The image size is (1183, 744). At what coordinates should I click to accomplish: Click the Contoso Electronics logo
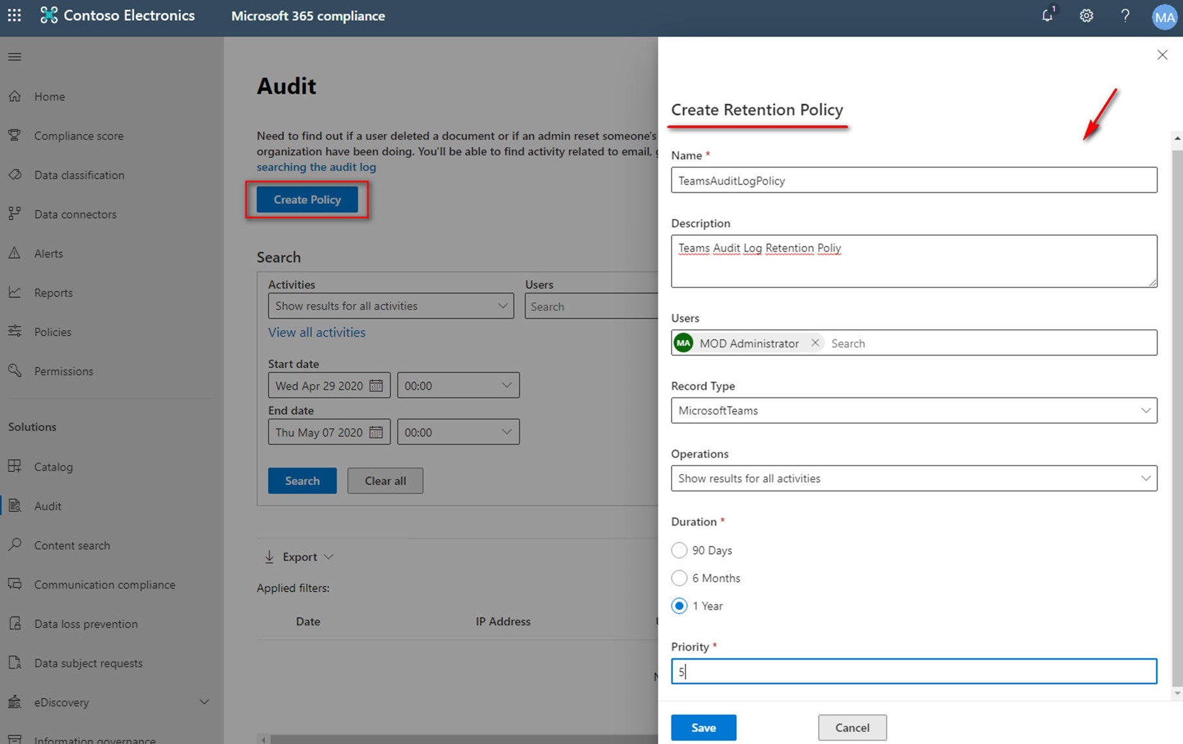coord(49,15)
